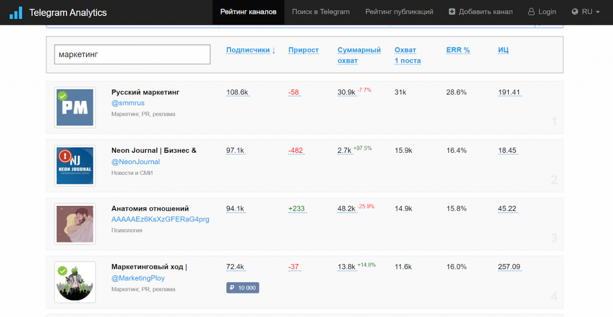613x317 pixels.
Task: Click Добавить канал in the top bar
Action: tap(480, 12)
